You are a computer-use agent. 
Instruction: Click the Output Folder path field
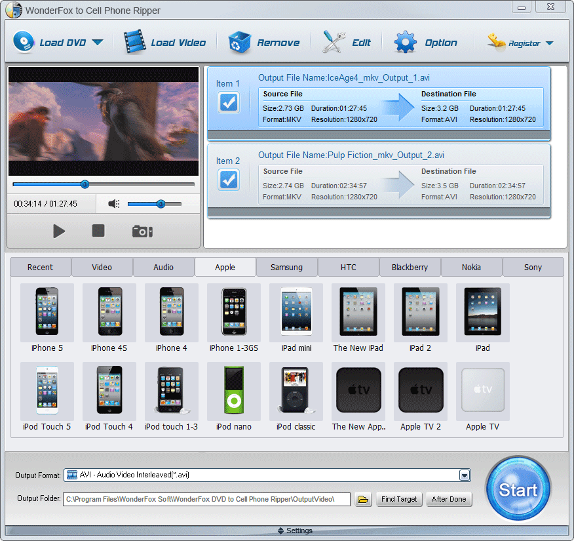206,499
